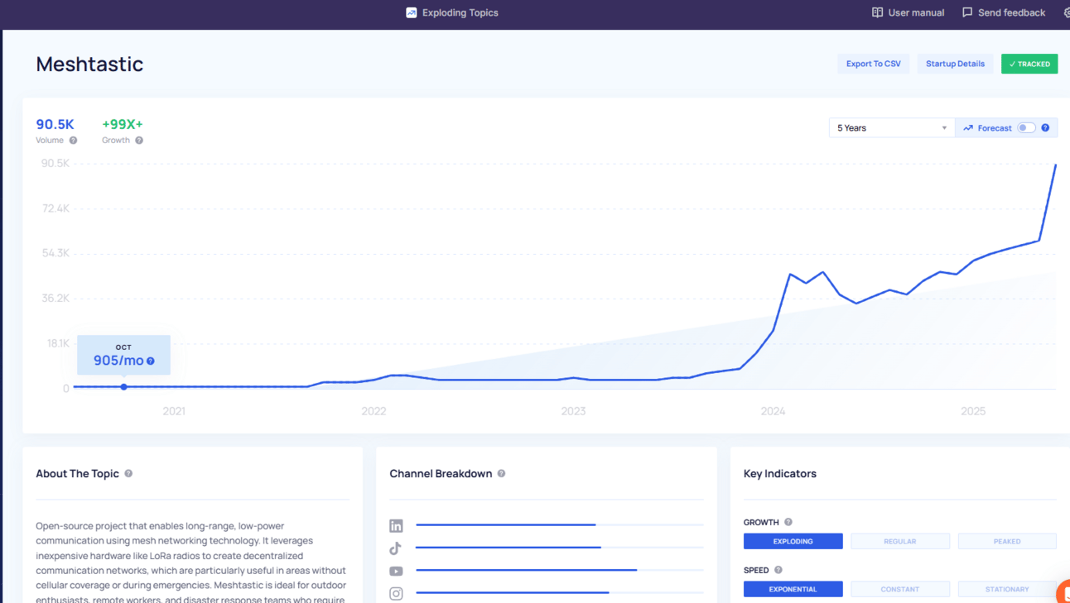The height and width of the screenshot is (603, 1070).
Task: Click the 2024 x-axis label
Action: (x=773, y=411)
